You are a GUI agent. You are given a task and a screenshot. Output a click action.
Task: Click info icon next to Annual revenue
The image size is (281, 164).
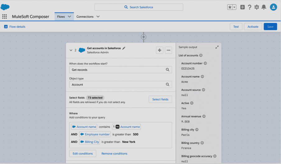point(204,116)
